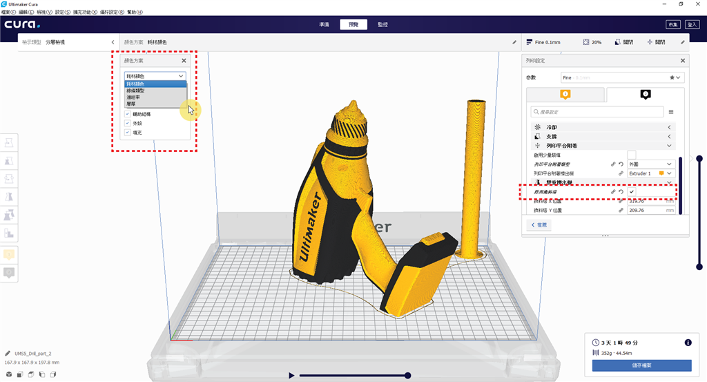Click the pencil icon next to UMS5_Drill_part_2
The image size is (707, 382).
point(7,353)
